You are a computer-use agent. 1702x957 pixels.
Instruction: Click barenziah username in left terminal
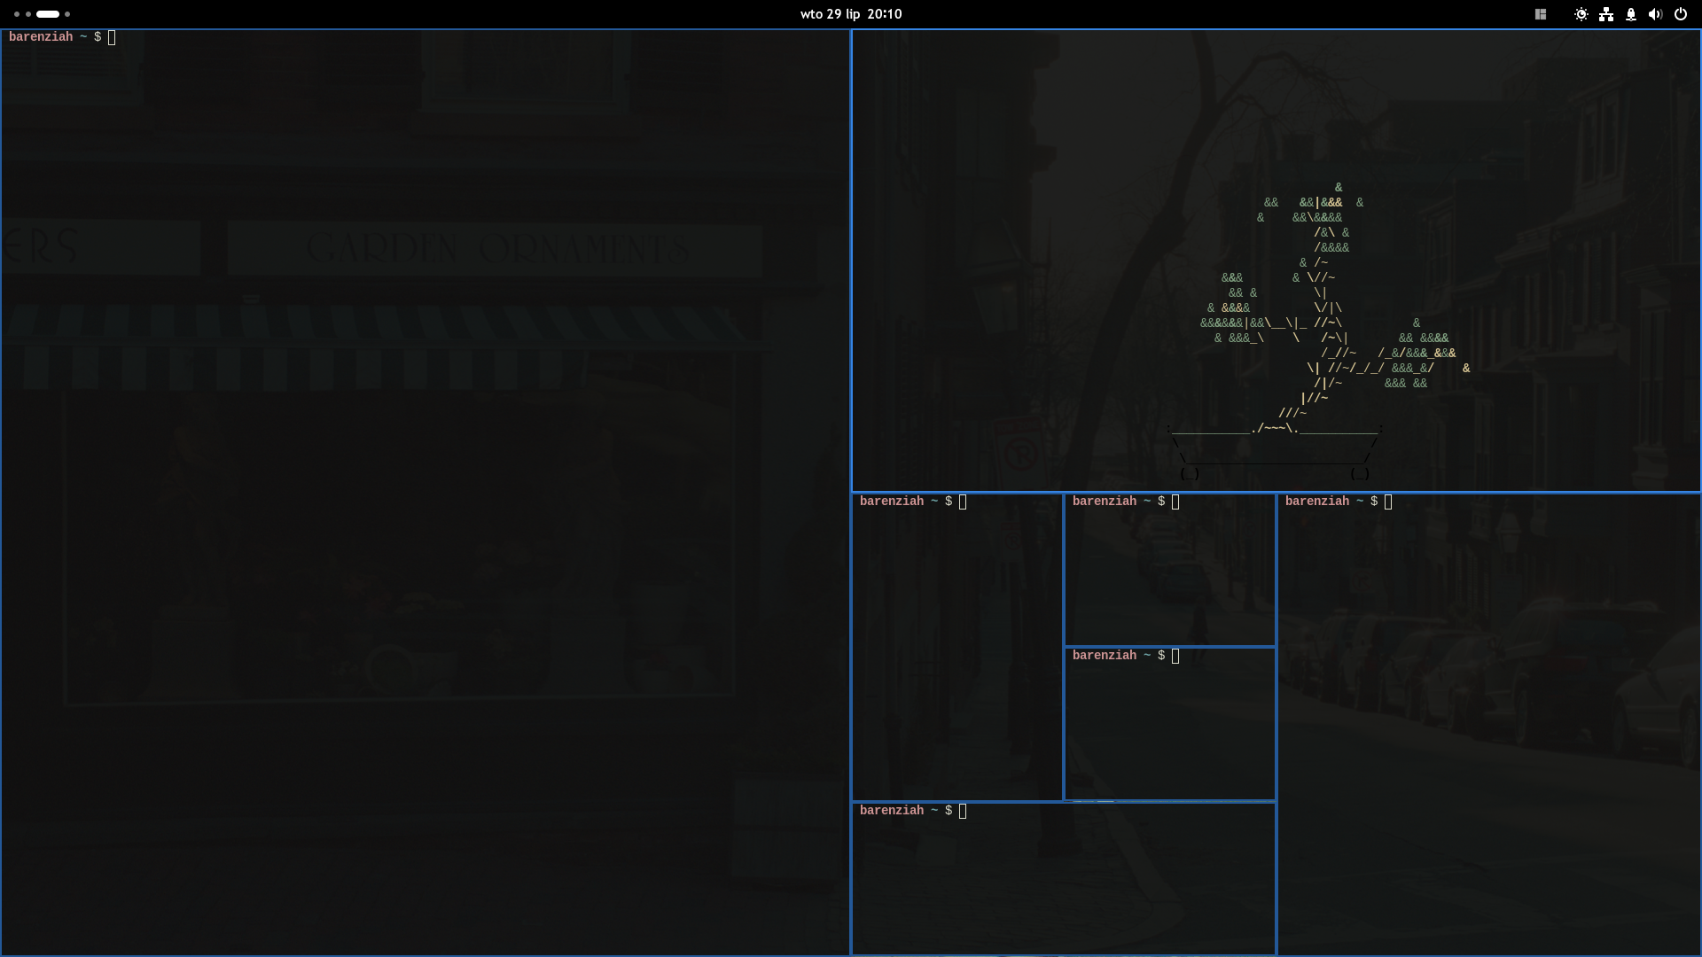(x=41, y=37)
